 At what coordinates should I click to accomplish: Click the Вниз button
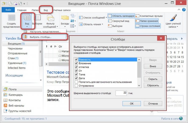click(x=153, y=66)
